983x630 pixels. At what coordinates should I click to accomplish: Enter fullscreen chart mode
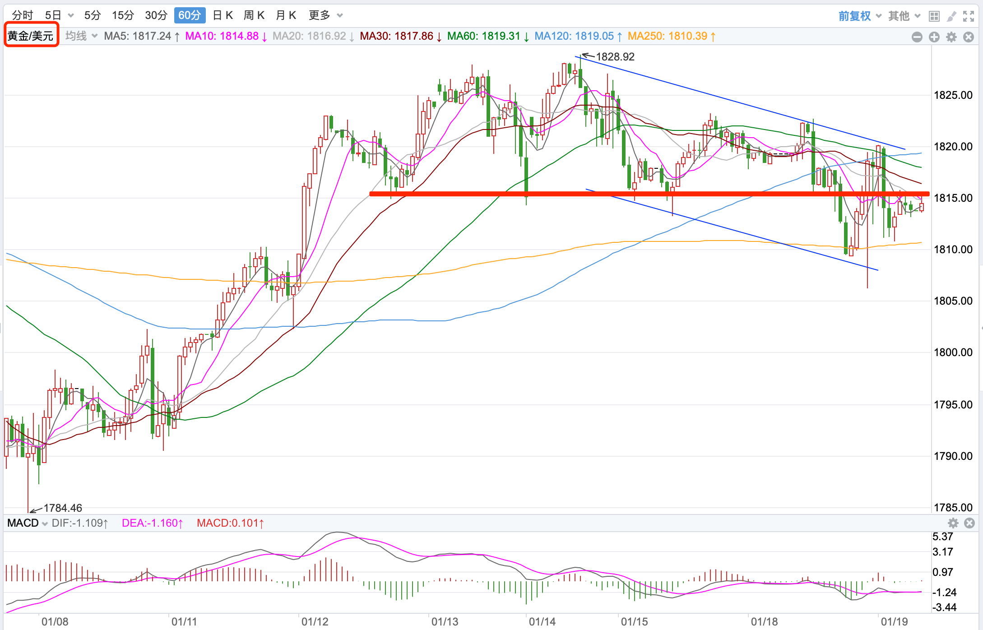coord(969,16)
